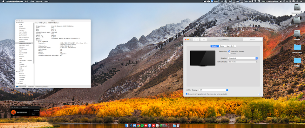Click the Spotlight search magnifier in menu bar
This screenshot has width=305, height=128.
click(297, 1)
